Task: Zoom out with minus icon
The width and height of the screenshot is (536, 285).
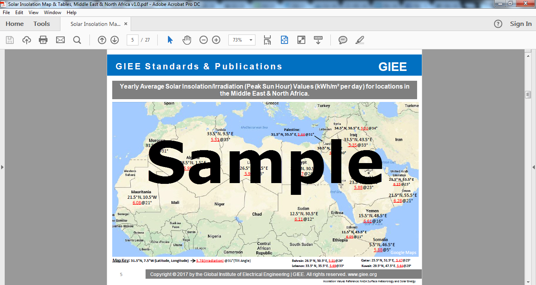Action: click(x=203, y=40)
